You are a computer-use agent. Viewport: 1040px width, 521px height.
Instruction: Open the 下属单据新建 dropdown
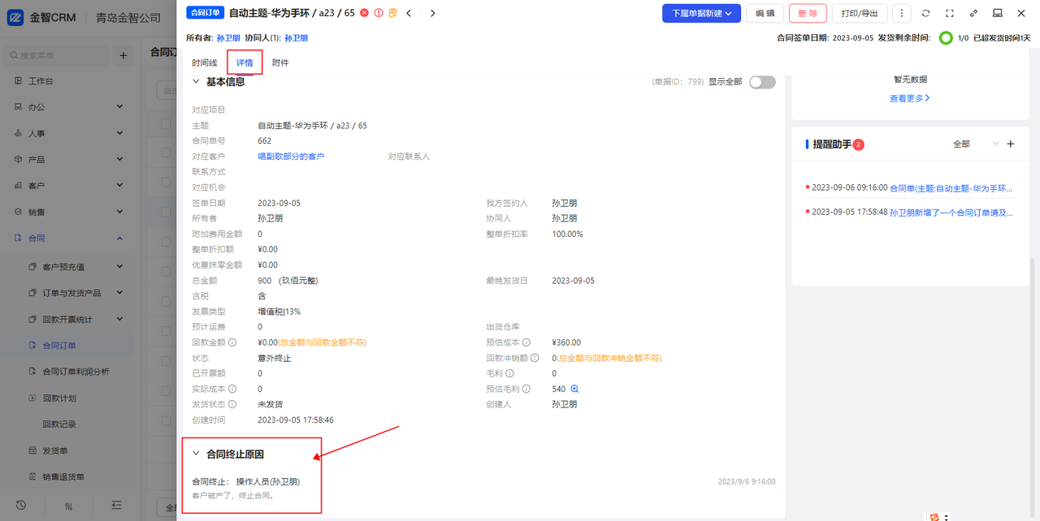click(x=701, y=13)
